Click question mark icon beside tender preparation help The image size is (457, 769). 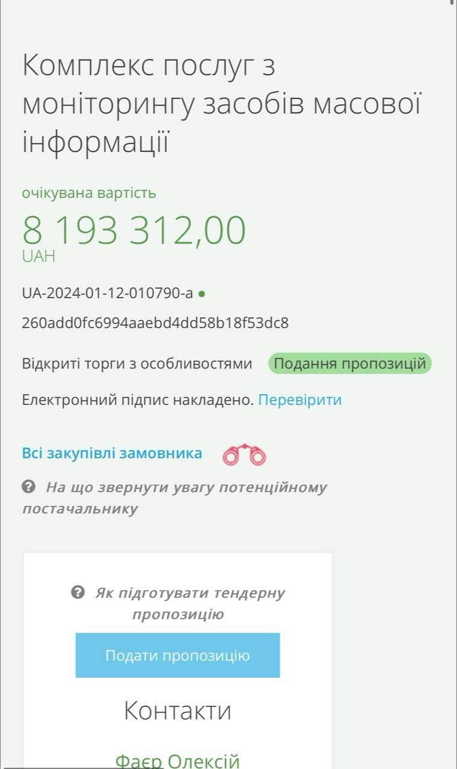click(x=78, y=593)
